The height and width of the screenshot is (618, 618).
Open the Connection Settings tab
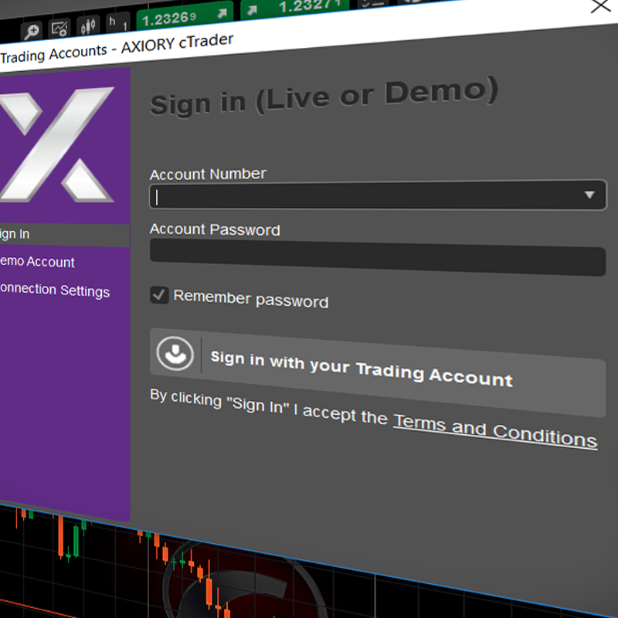pyautogui.click(x=55, y=290)
